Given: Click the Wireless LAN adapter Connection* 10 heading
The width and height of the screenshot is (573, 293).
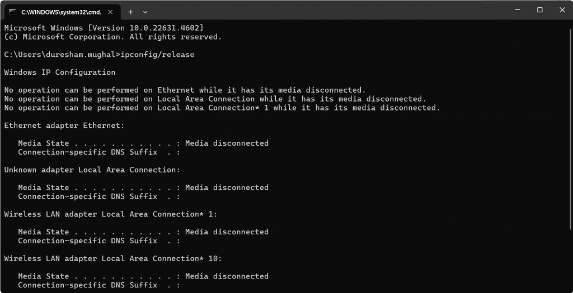Looking at the screenshot, I should coord(113,258).
